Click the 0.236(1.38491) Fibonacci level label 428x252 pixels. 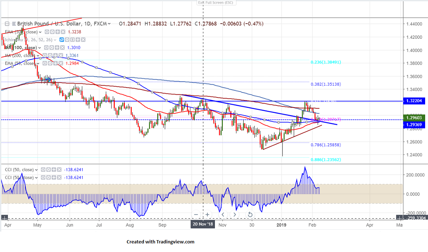click(x=326, y=62)
